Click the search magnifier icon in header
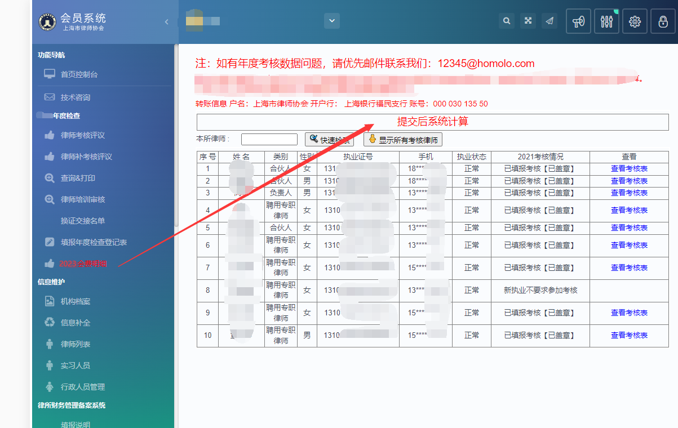This screenshot has width=678, height=428. (507, 21)
